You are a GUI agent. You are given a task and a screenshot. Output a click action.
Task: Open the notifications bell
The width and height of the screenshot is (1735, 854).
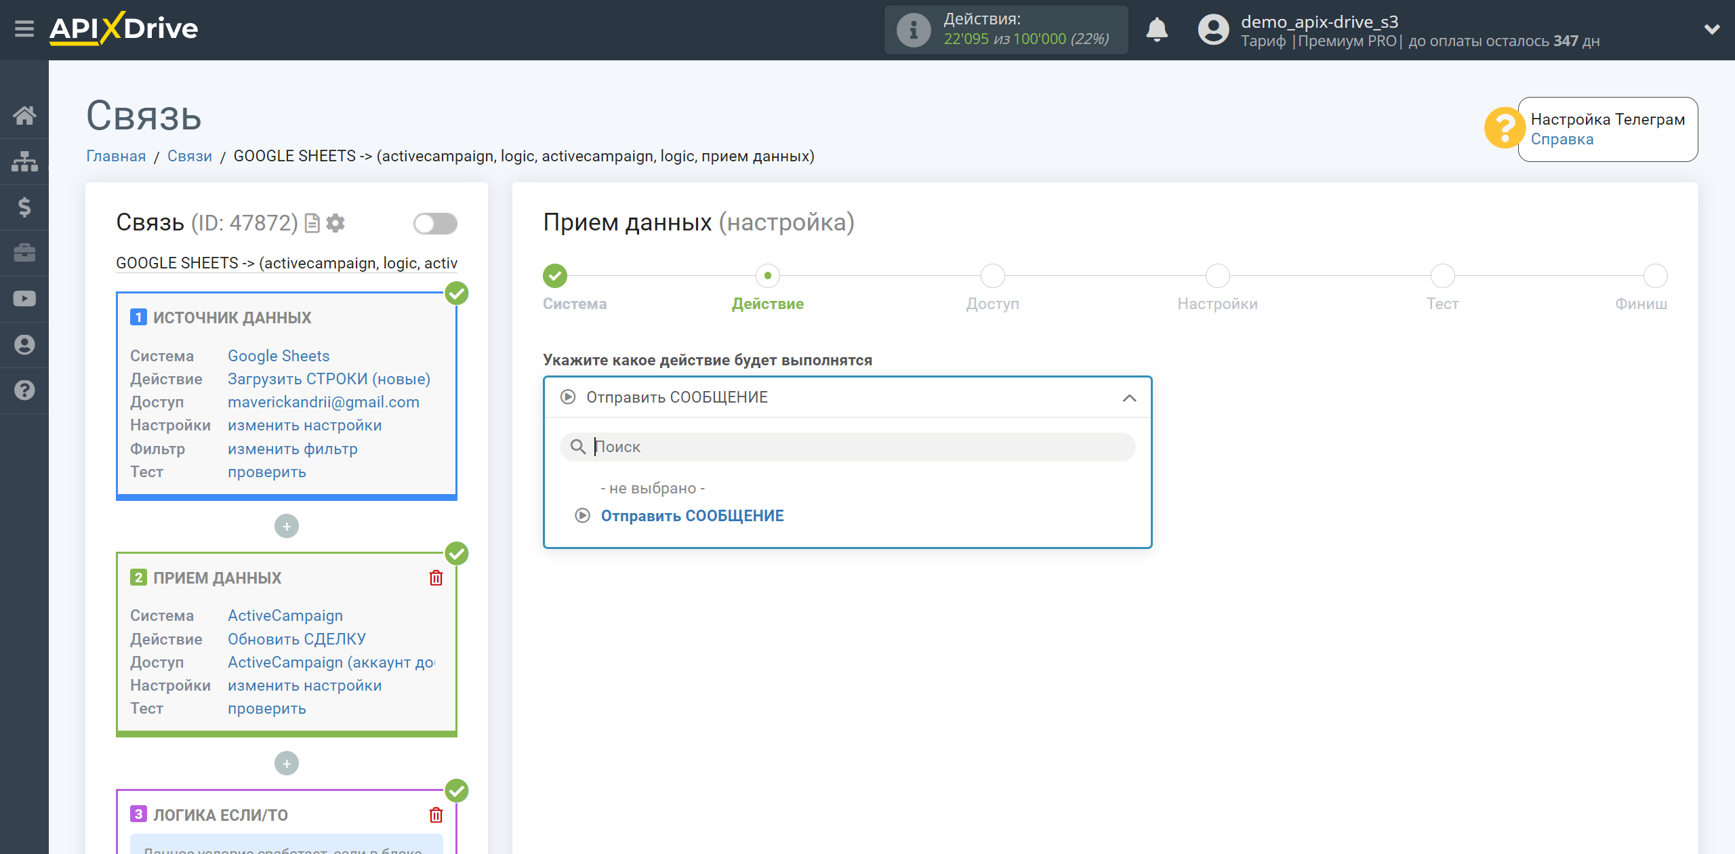pyautogui.click(x=1157, y=30)
